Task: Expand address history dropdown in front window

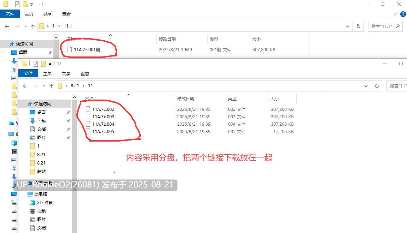Action: [366, 86]
